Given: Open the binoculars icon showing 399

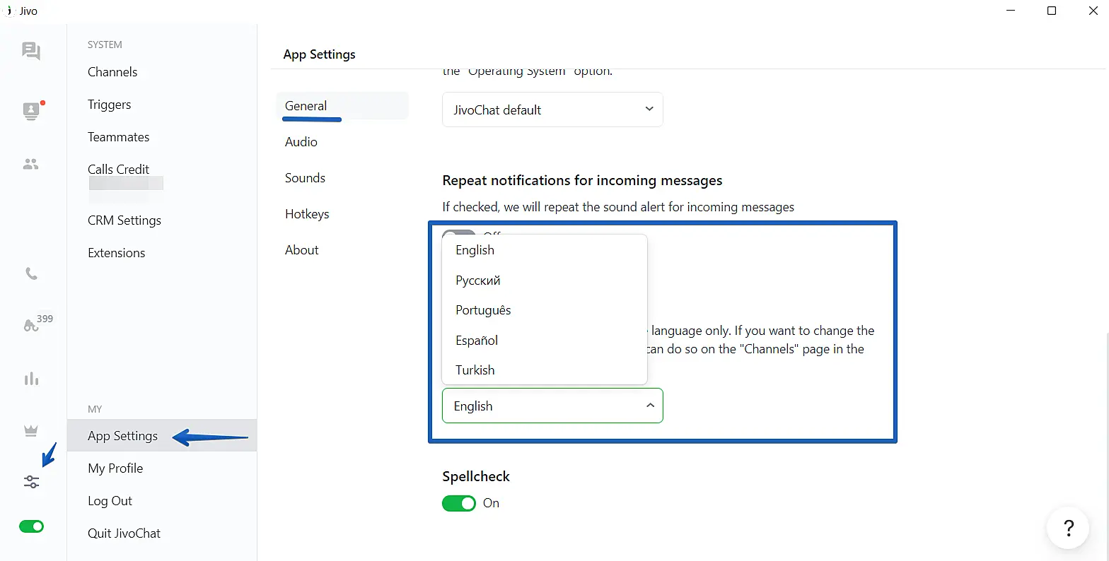Looking at the screenshot, I should point(33,325).
